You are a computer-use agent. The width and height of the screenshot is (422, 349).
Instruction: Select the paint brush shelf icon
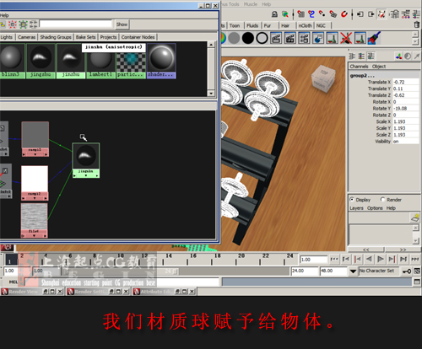click(375, 38)
